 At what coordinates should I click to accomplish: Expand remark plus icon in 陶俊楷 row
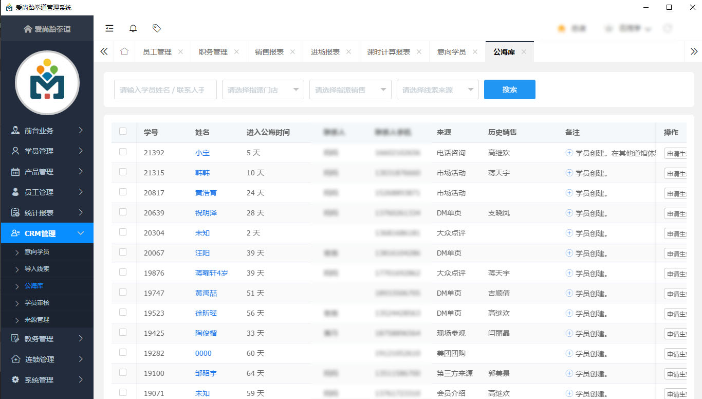click(x=569, y=333)
